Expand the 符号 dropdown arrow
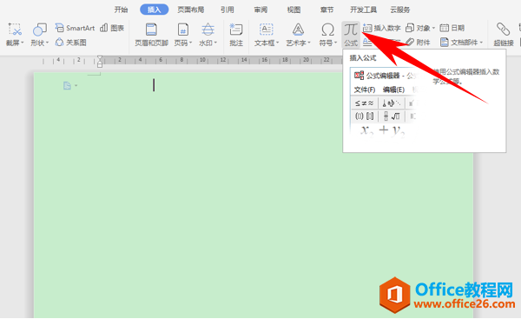 pyautogui.click(x=335, y=43)
